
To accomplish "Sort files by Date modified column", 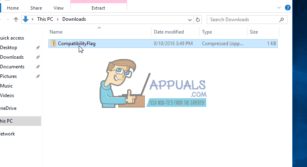I will click(169, 32).
